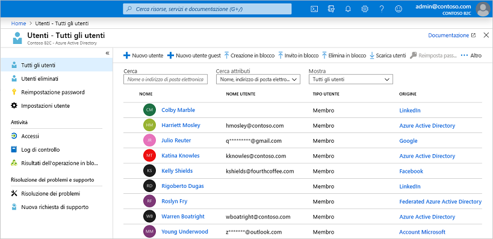Open directory and subscription filter icon
The height and width of the screenshot is (239, 493).
coord(330,9)
